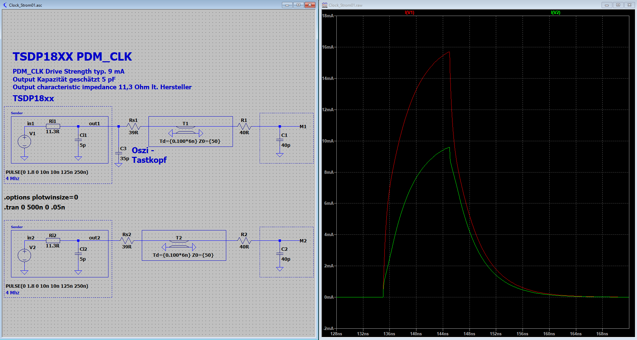The height and width of the screenshot is (340, 637).
Task: Open the waveform window's title bar icon
Action: (x=324, y=5)
